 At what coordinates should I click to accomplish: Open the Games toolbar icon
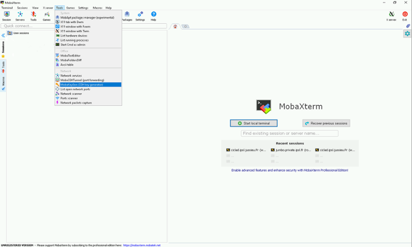[x=47, y=16]
